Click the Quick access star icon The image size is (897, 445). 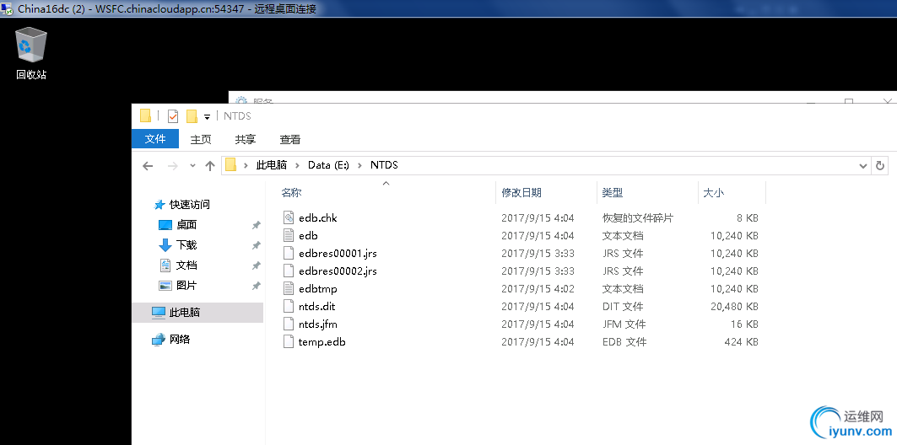(x=159, y=205)
